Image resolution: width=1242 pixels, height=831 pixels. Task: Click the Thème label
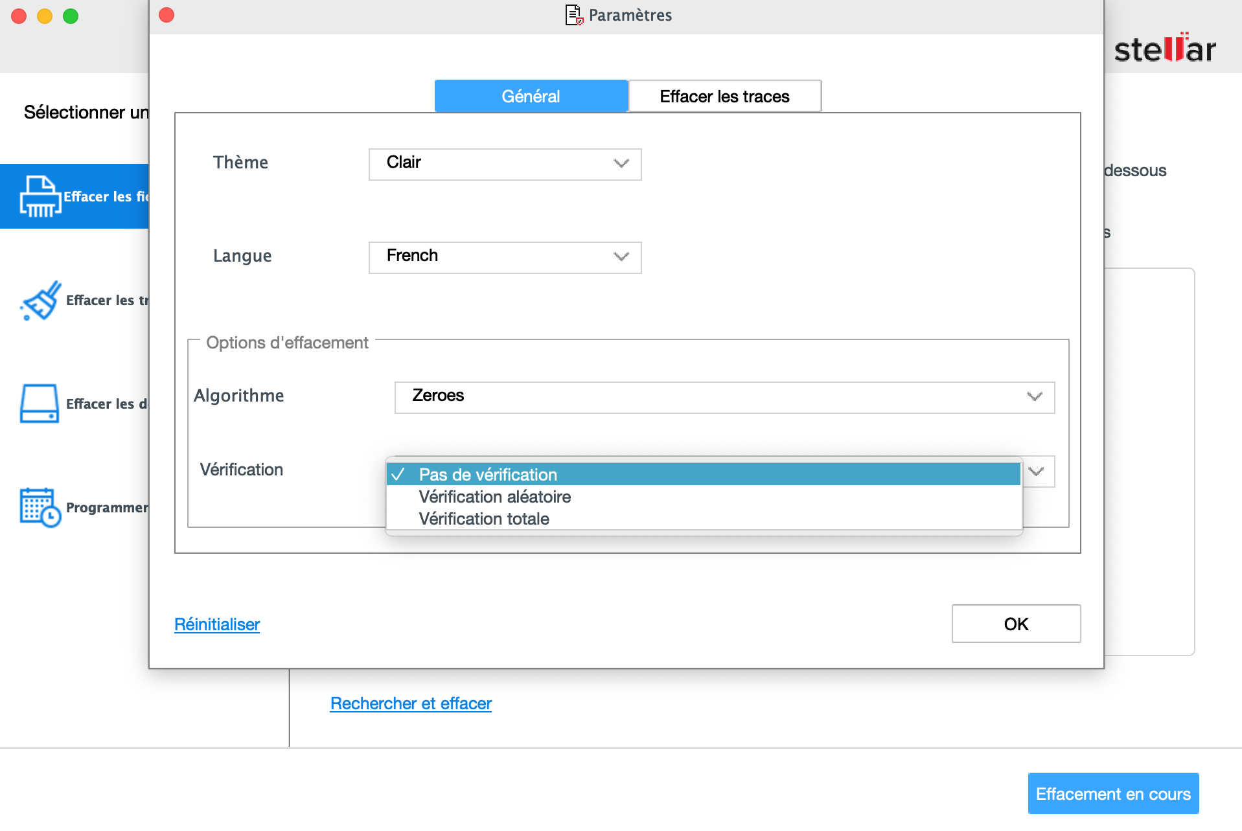(240, 163)
